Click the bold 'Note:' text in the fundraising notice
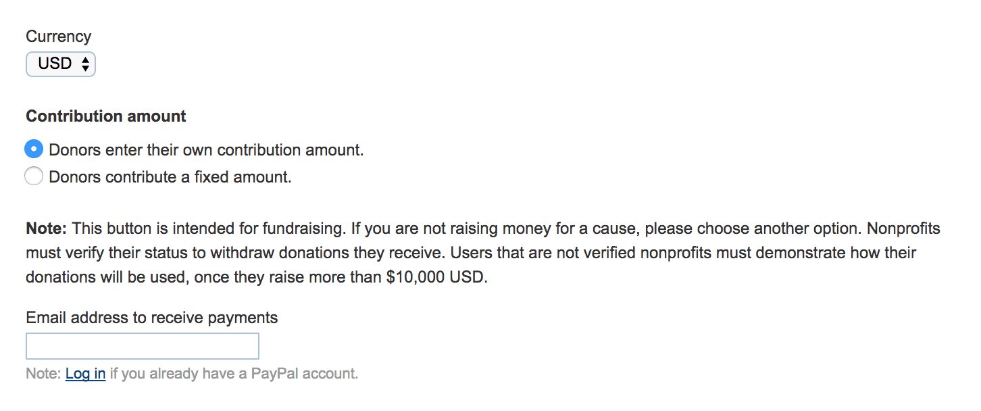 pyautogui.click(x=47, y=228)
